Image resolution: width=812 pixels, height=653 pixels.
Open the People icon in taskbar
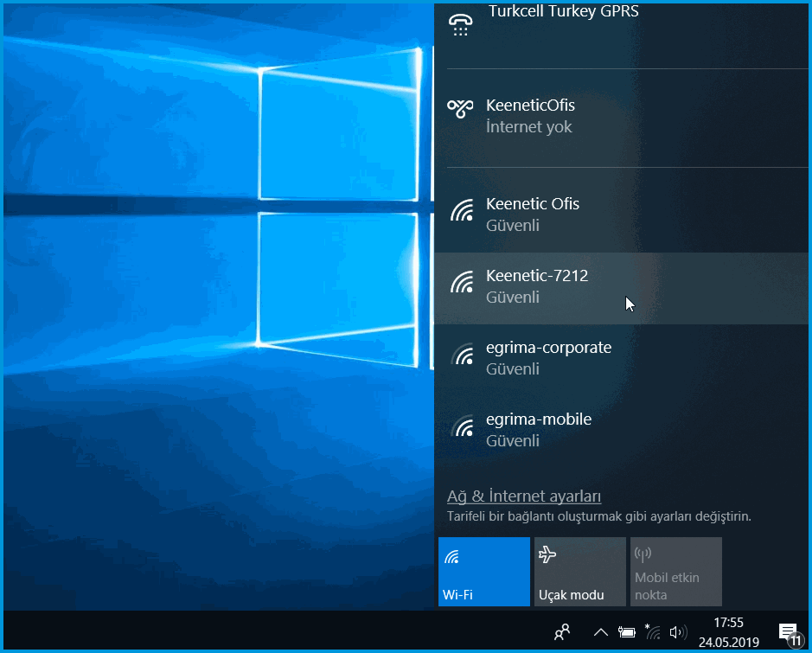pos(562,632)
